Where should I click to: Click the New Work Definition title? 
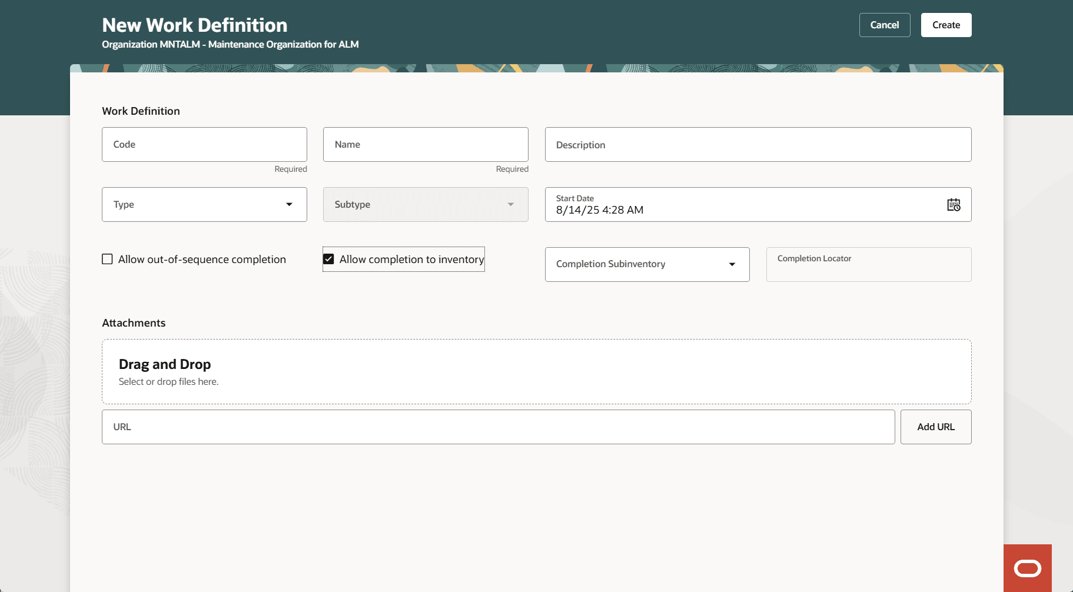tap(195, 25)
